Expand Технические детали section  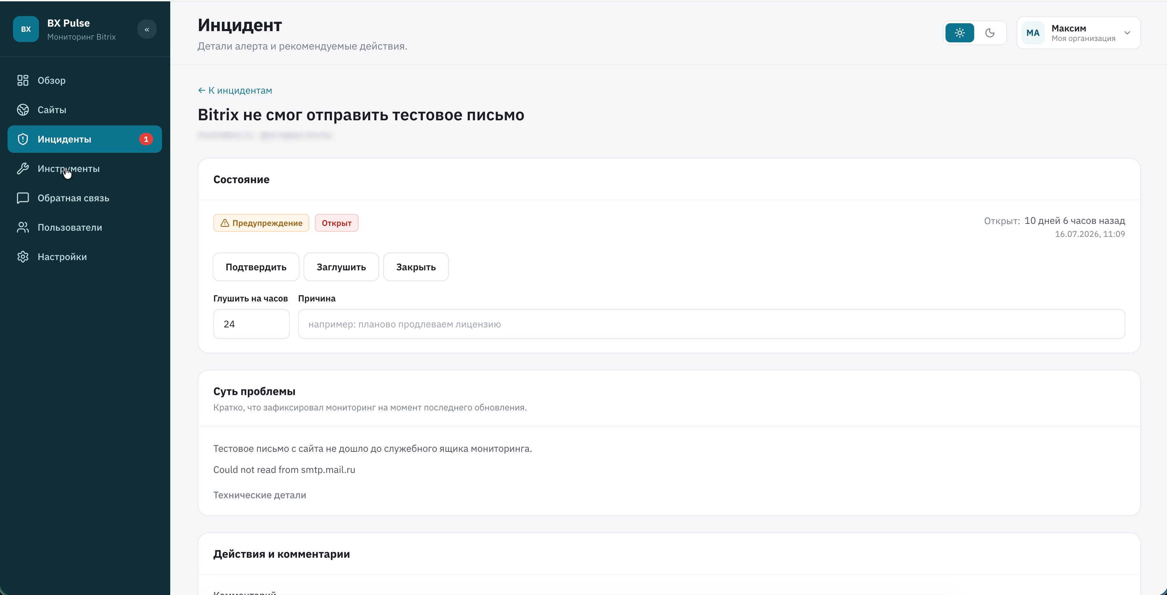click(x=259, y=495)
